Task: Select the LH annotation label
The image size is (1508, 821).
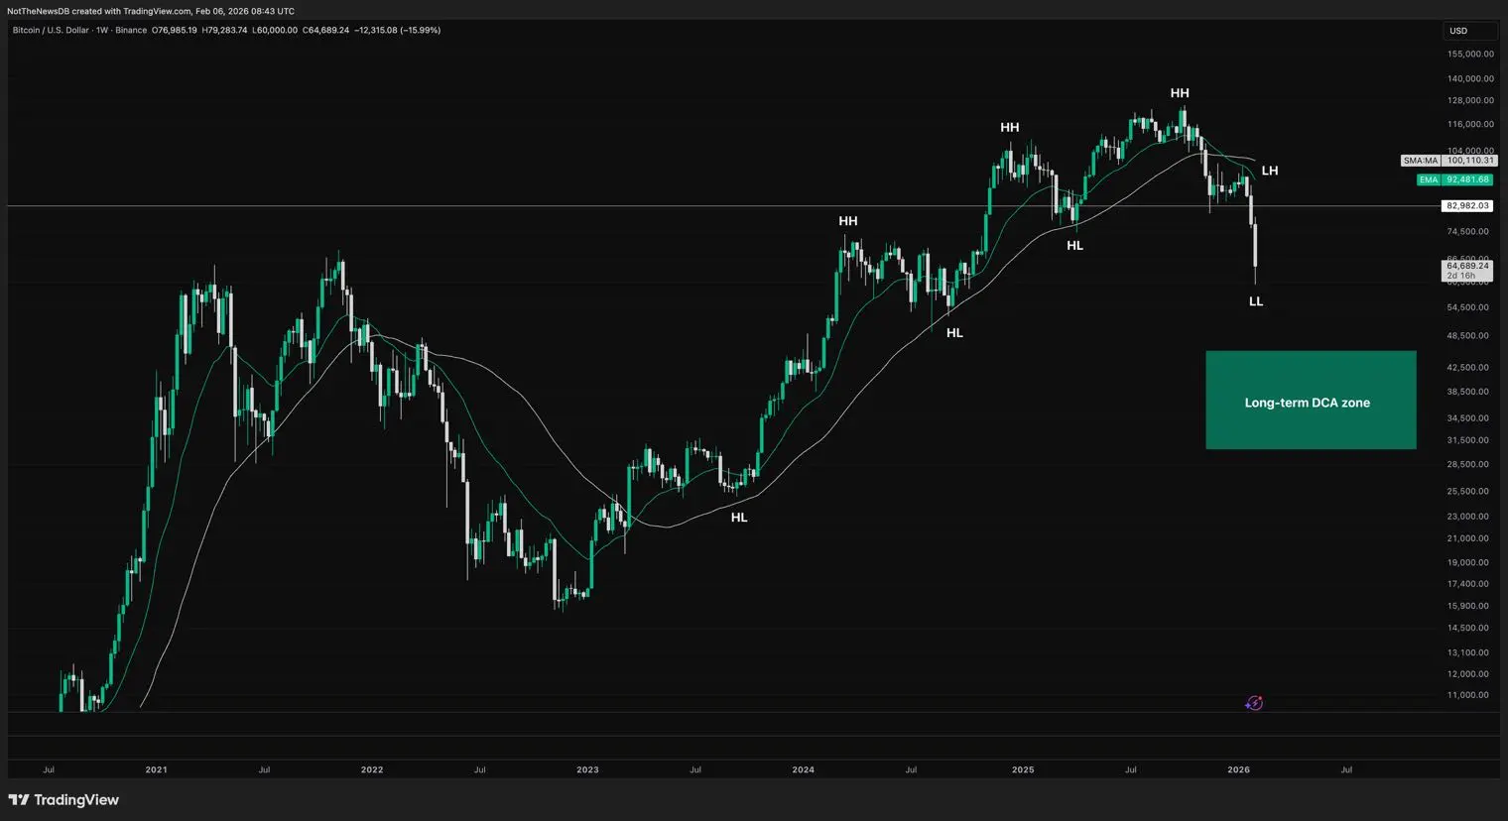Action: point(1270,171)
